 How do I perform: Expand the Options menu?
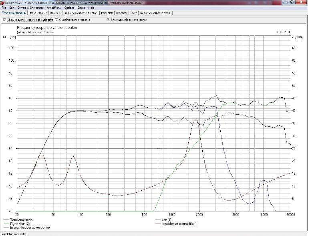click(x=69, y=8)
